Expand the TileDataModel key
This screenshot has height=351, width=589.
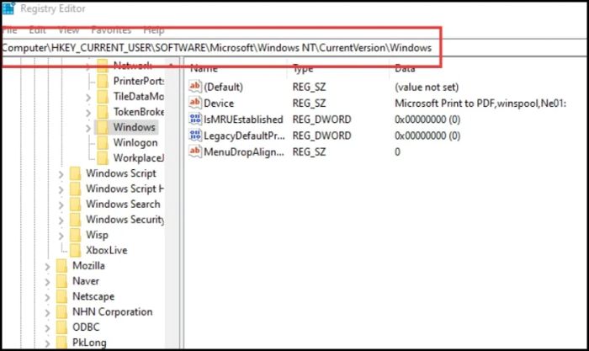[x=88, y=98]
